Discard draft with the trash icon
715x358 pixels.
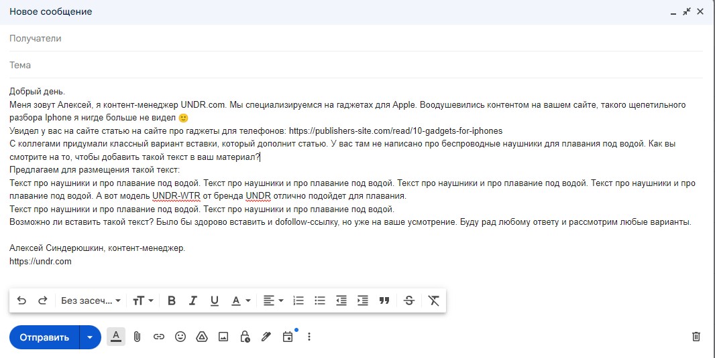696,337
